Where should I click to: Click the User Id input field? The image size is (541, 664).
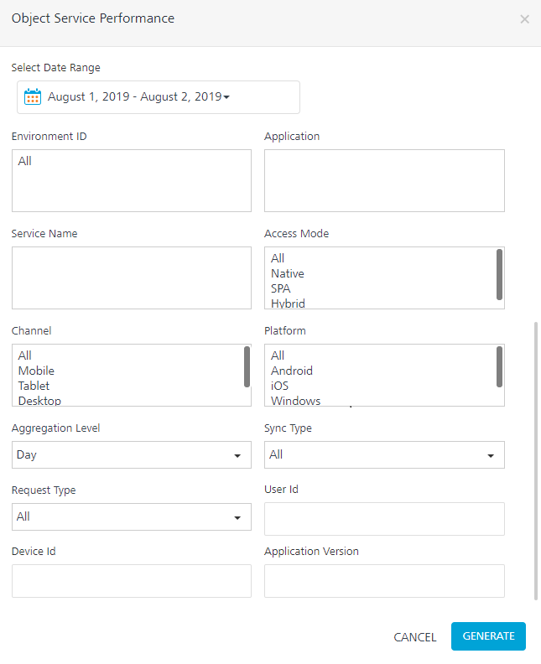coord(384,519)
